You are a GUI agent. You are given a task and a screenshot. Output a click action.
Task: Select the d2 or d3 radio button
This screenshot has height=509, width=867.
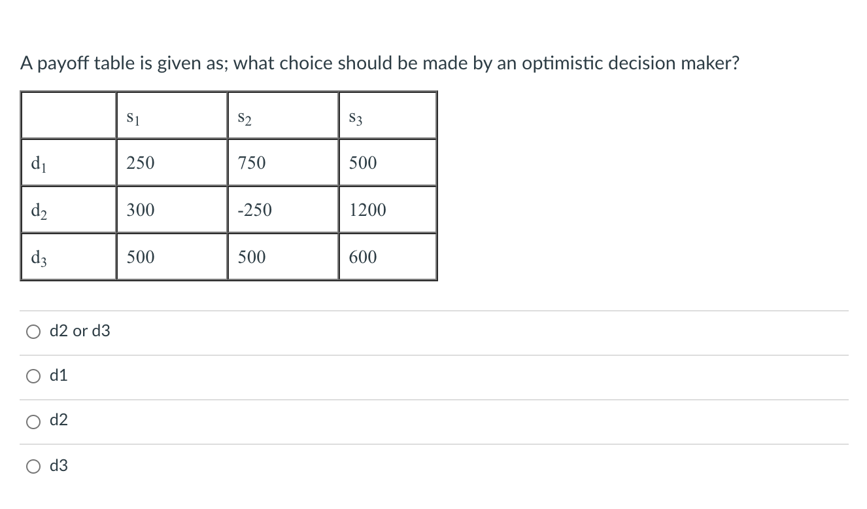coord(33,331)
